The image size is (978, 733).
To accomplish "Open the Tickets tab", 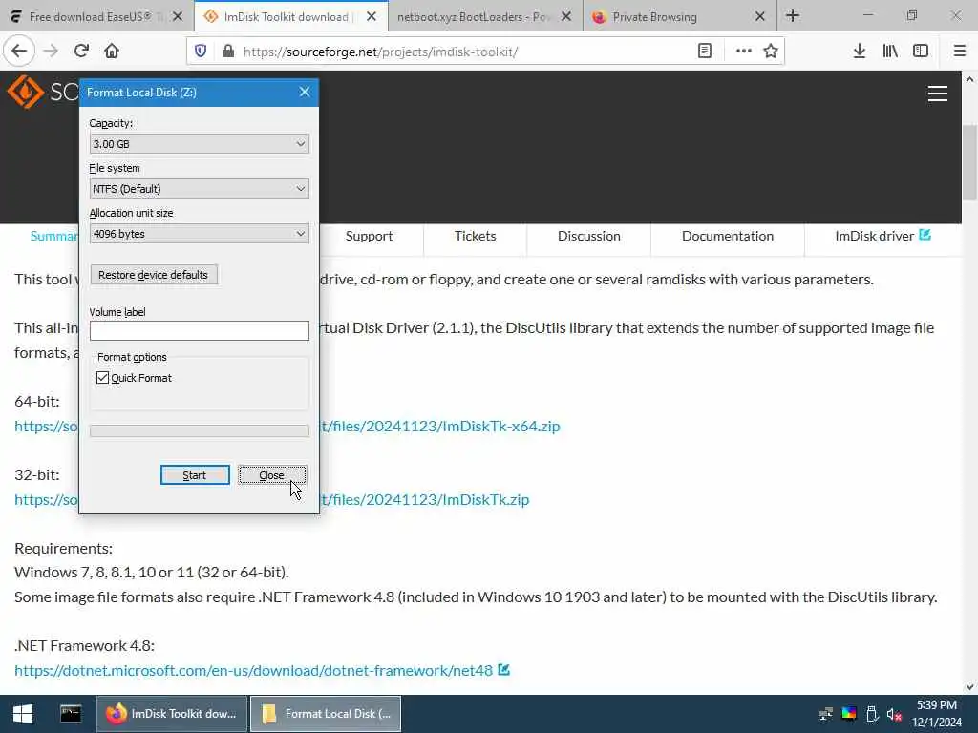I will pos(476,237).
